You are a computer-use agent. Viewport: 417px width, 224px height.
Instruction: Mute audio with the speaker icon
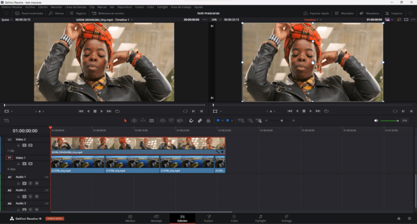(376, 121)
